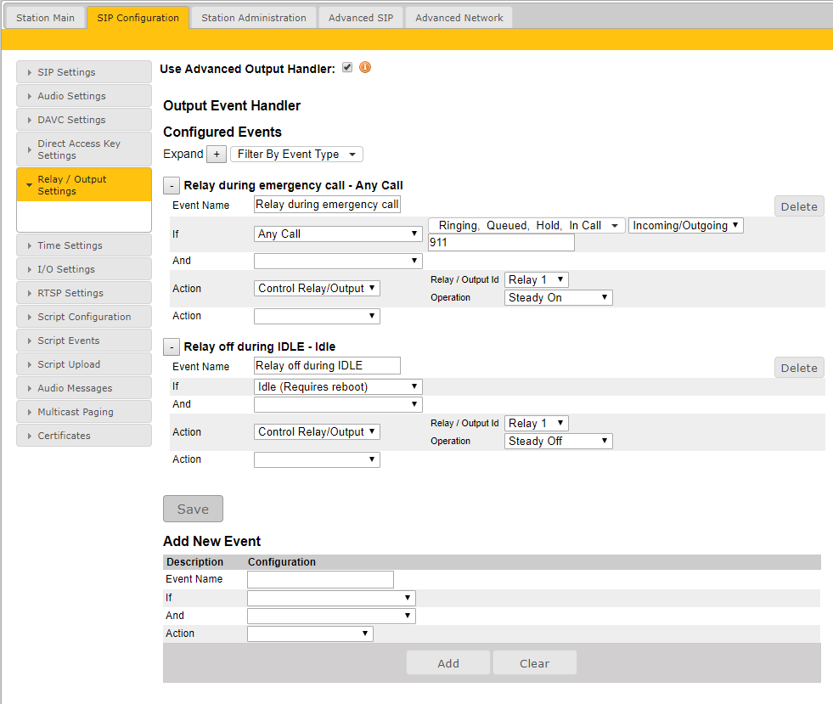Click the Add New Event name field
833x704 pixels.
[320, 579]
